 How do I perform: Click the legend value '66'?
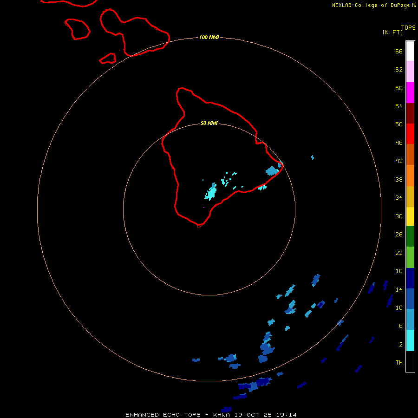coord(399,51)
